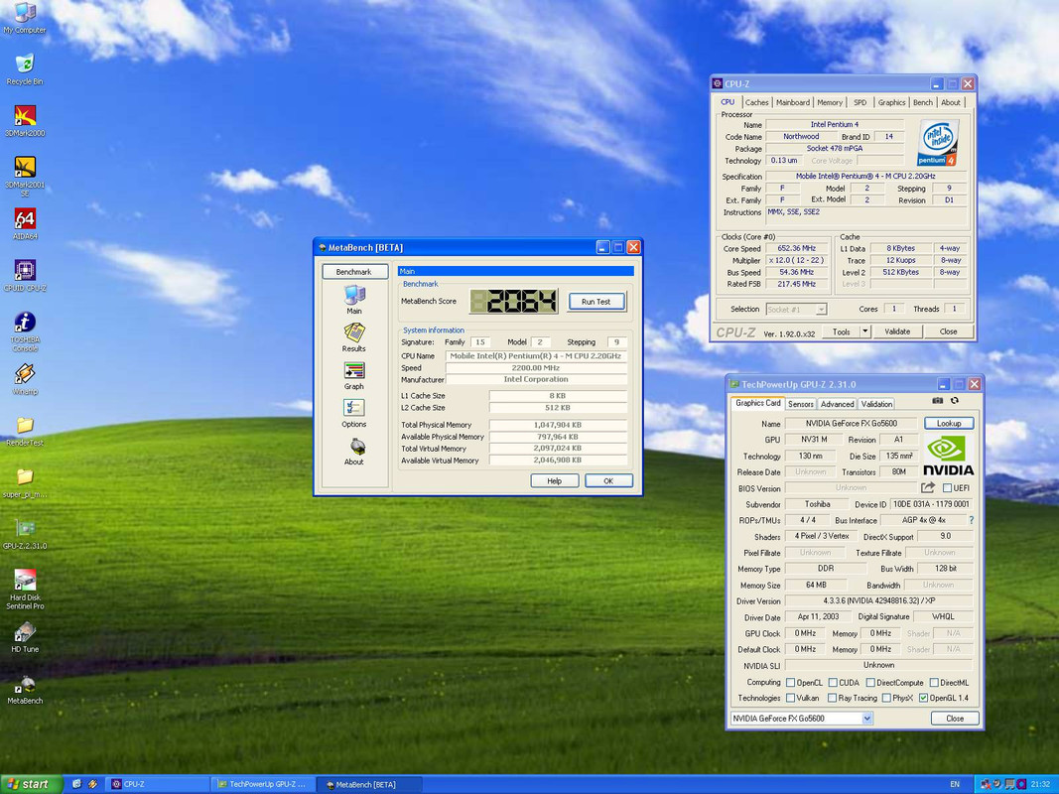Click the Benchmark button in MetaBench sidebar

[354, 271]
